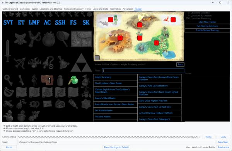
Task: Click the Triforce icon
Action: click(x=81, y=63)
